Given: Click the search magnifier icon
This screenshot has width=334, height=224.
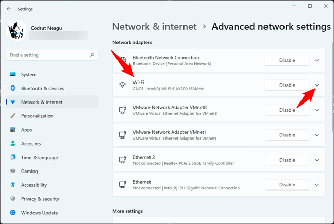Looking at the screenshot, I should pyautogui.click(x=92, y=55).
